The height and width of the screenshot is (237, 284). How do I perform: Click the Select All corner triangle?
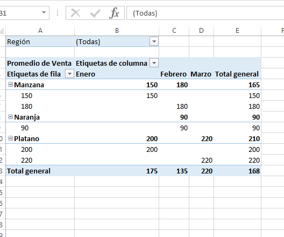(x=2, y=31)
